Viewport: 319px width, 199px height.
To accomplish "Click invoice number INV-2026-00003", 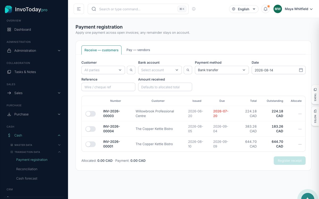I will [112, 114].
